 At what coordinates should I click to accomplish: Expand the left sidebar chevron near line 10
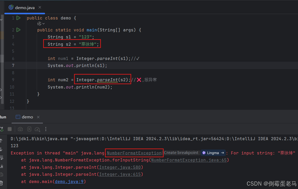(x=1, y=90)
